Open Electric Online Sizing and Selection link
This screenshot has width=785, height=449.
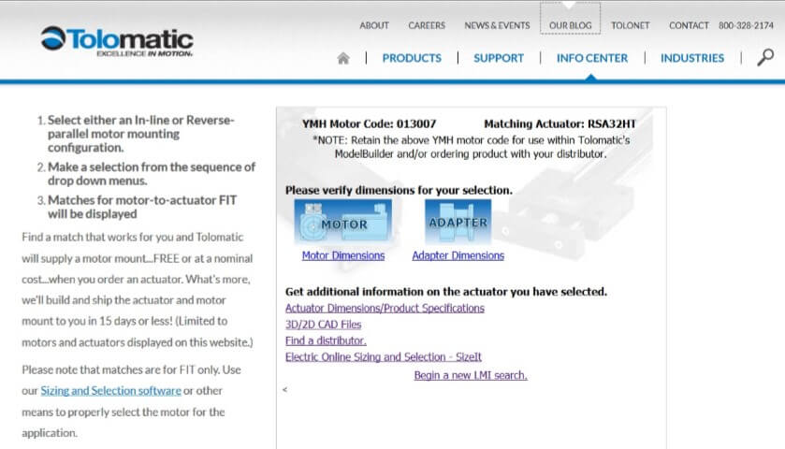(x=383, y=357)
